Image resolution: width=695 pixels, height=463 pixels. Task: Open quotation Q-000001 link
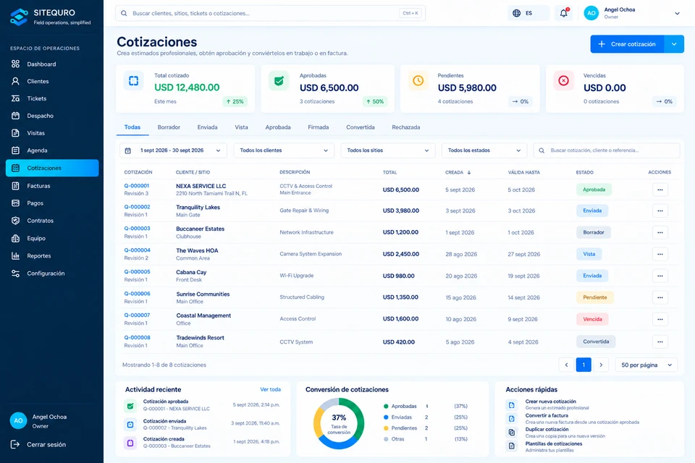(137, 186)
